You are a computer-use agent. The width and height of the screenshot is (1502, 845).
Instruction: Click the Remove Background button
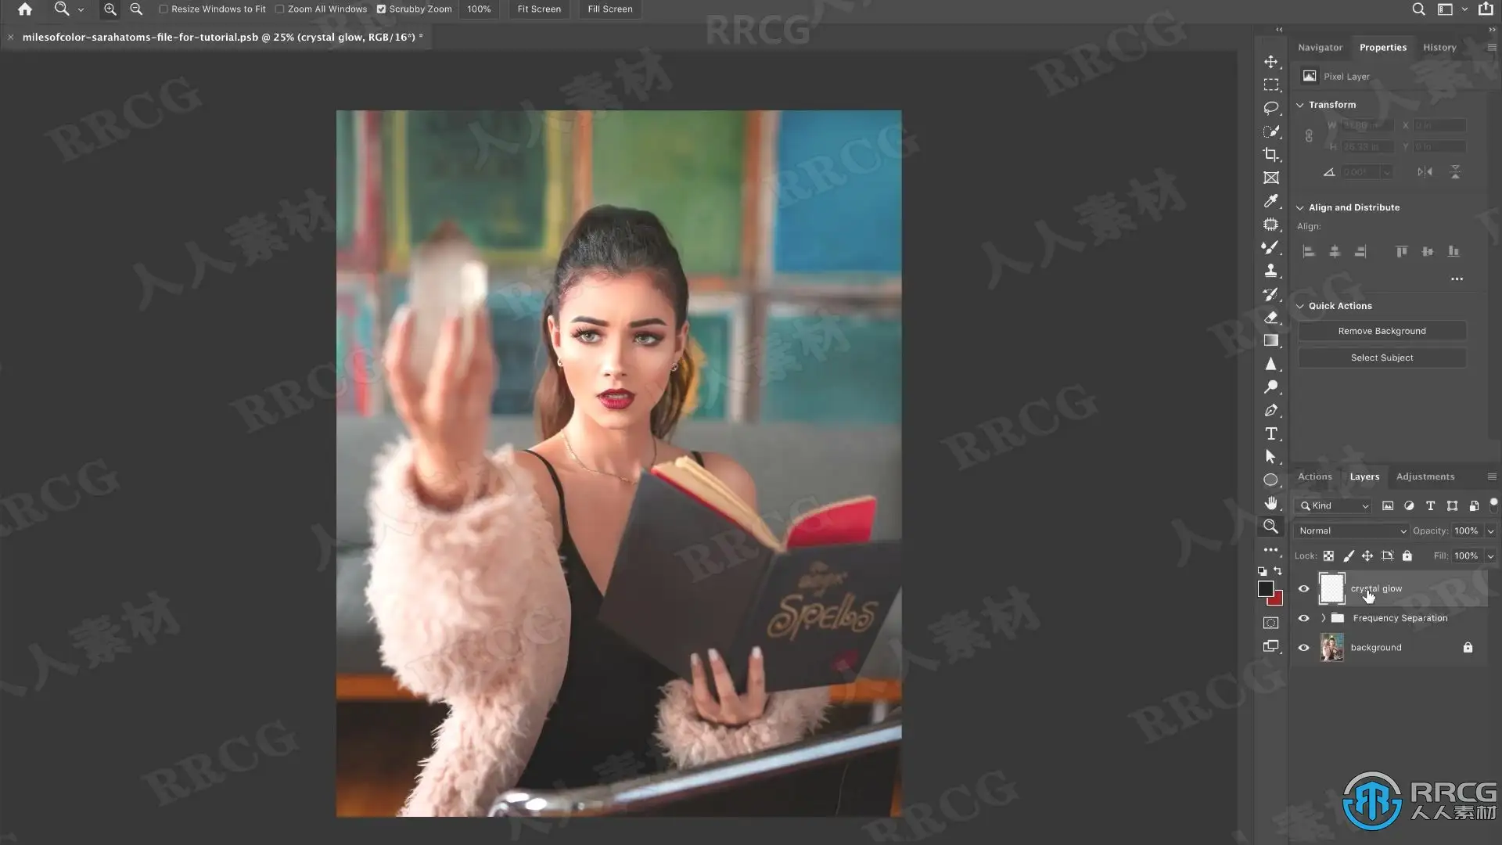click(1382, 331)
